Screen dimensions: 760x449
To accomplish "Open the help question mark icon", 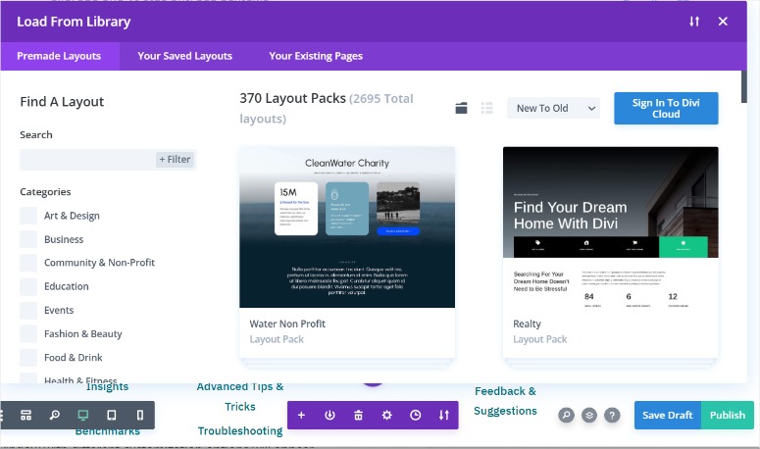I will click(x=612, y=415).
